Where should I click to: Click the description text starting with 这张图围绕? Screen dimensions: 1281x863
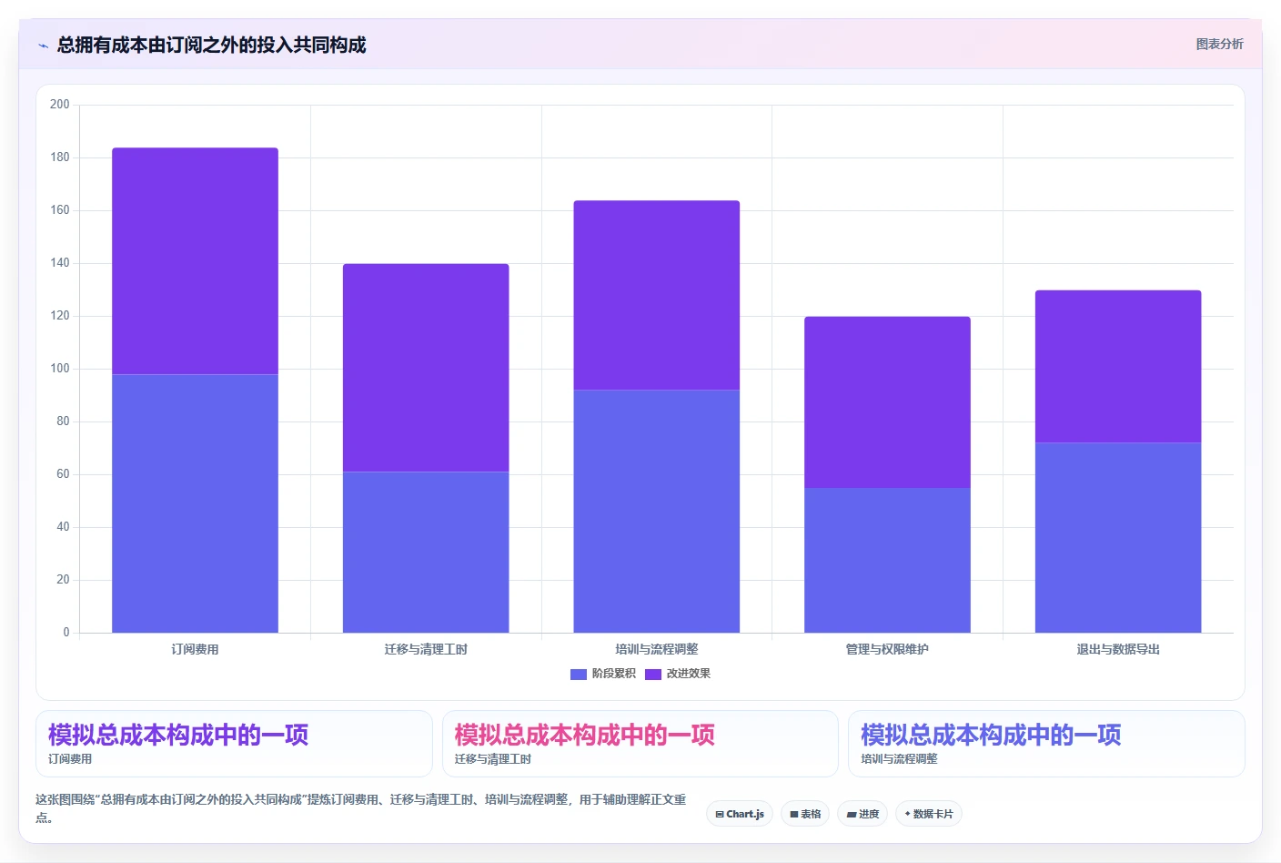(x=361, y=808)
